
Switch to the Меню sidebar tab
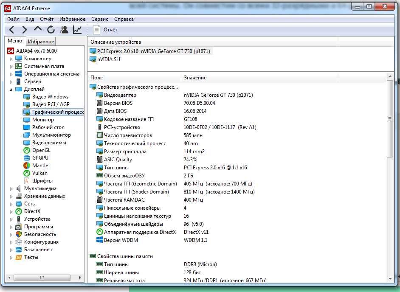[15, 41]
